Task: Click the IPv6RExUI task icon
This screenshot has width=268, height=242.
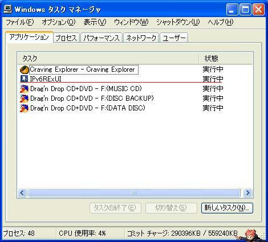Action: click(x=24, y=79)
